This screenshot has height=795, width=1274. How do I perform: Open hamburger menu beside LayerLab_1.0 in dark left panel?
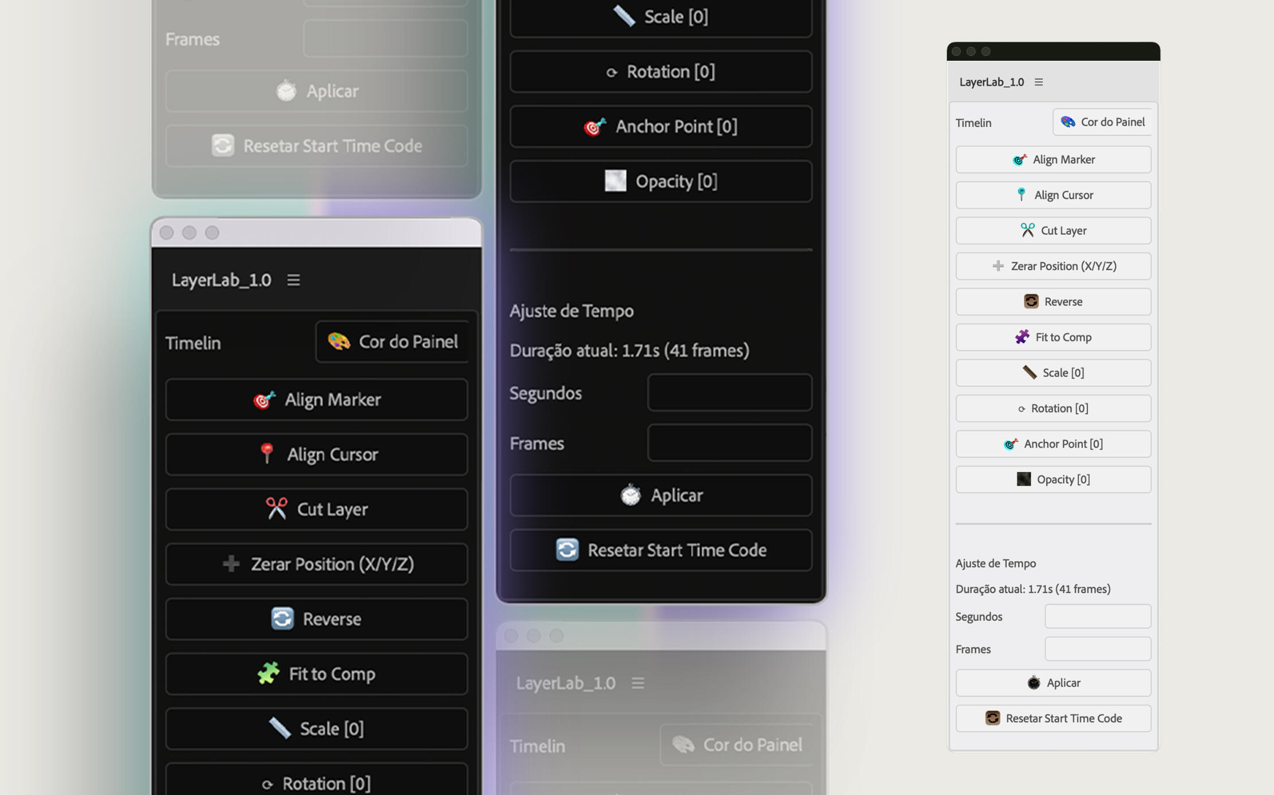coord(293,280)
